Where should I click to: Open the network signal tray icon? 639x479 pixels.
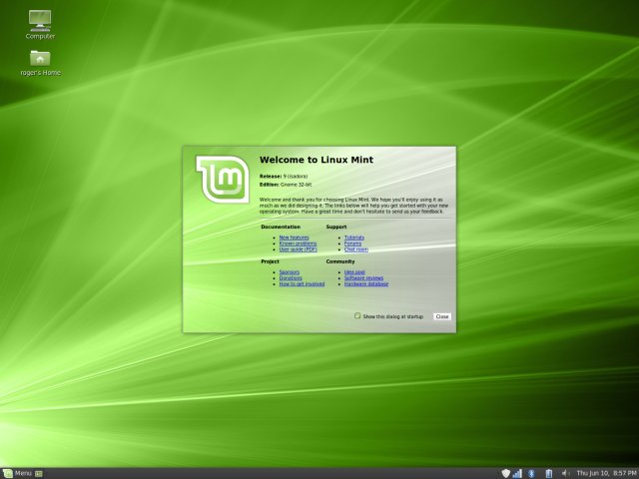[x=518, y=472]
